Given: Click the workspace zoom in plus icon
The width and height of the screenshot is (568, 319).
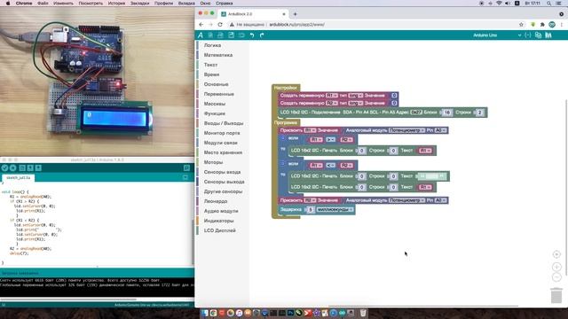Looking at the screenshot, I should click(x=556, y=267).
